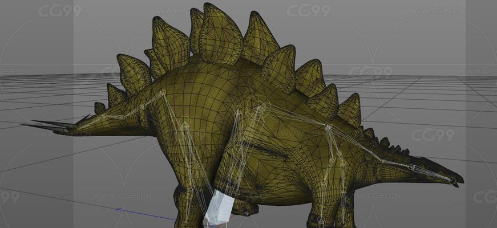Pick the tail-base joint above the hip
This screenshot has width=497, height=228.
tap(163, 93)
